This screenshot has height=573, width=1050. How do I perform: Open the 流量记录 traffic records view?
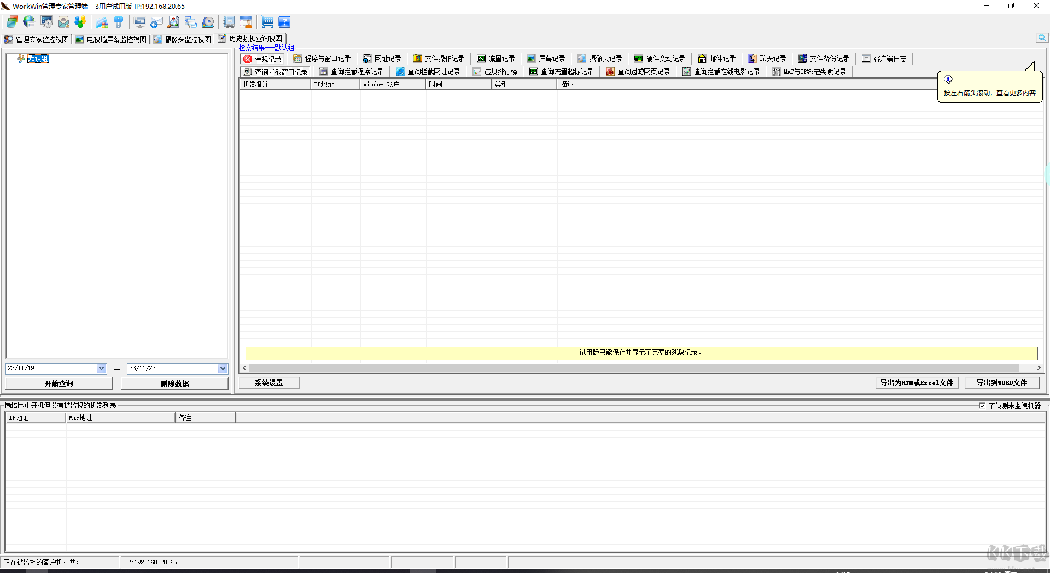point(495,59)
